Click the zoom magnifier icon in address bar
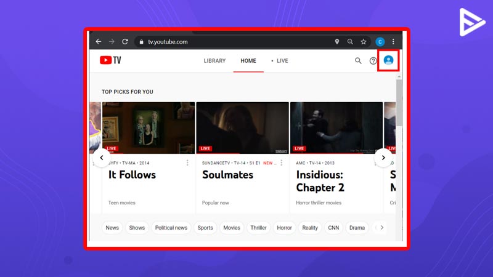493x277 pixels. point(350,41)
